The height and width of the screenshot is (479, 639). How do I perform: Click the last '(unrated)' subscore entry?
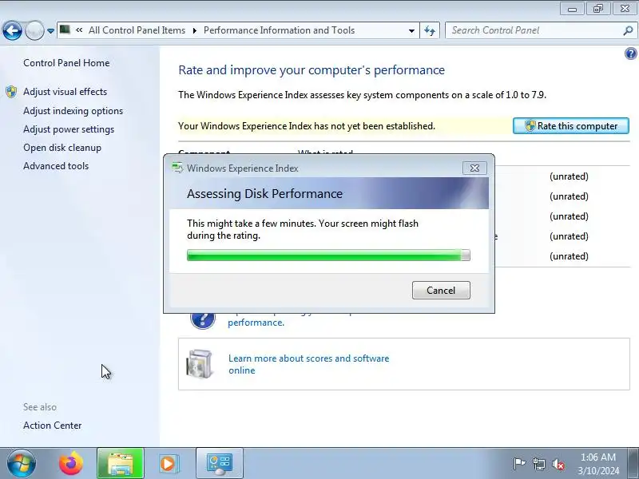point(569,256)
